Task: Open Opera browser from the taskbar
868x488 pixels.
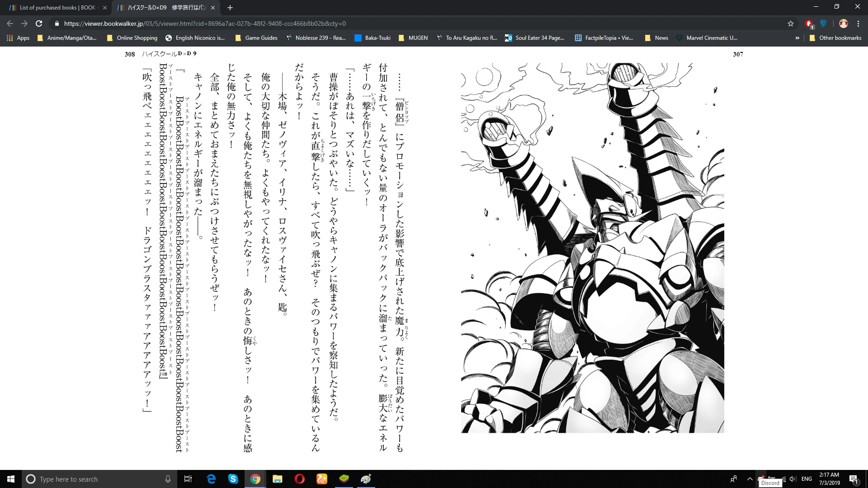Action: tap(299, 479)
